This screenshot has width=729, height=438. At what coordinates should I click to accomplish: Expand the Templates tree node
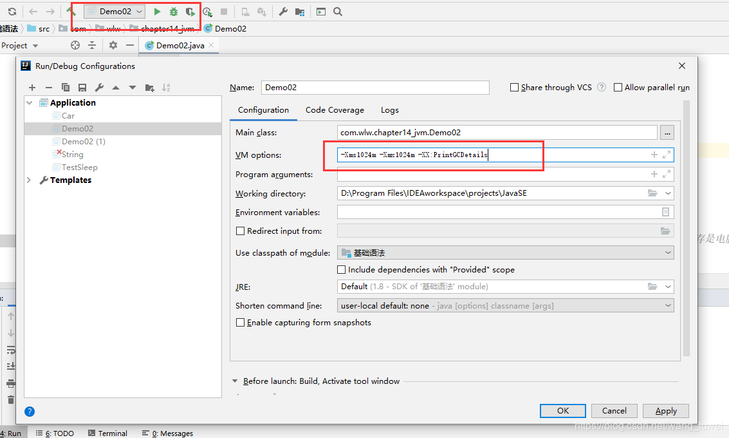pyautogui.click(x=29, y=180)
